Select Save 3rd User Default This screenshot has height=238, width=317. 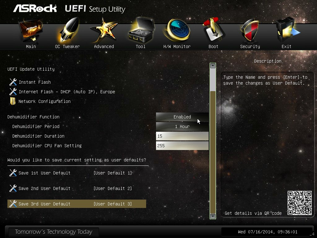(x=44, y=204)
